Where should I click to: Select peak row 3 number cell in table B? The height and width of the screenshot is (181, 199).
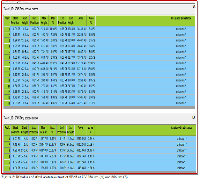pyautogui.click(x=7, y=150)
